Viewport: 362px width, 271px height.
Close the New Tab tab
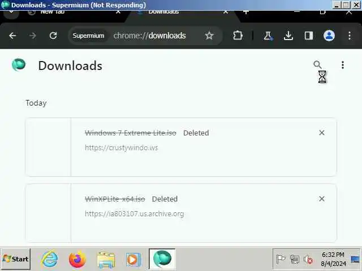click(x=118, y=12)
